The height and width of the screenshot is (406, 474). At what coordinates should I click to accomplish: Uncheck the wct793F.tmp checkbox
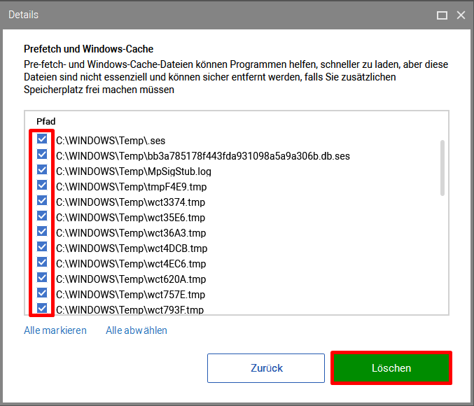tap(42, 309)
